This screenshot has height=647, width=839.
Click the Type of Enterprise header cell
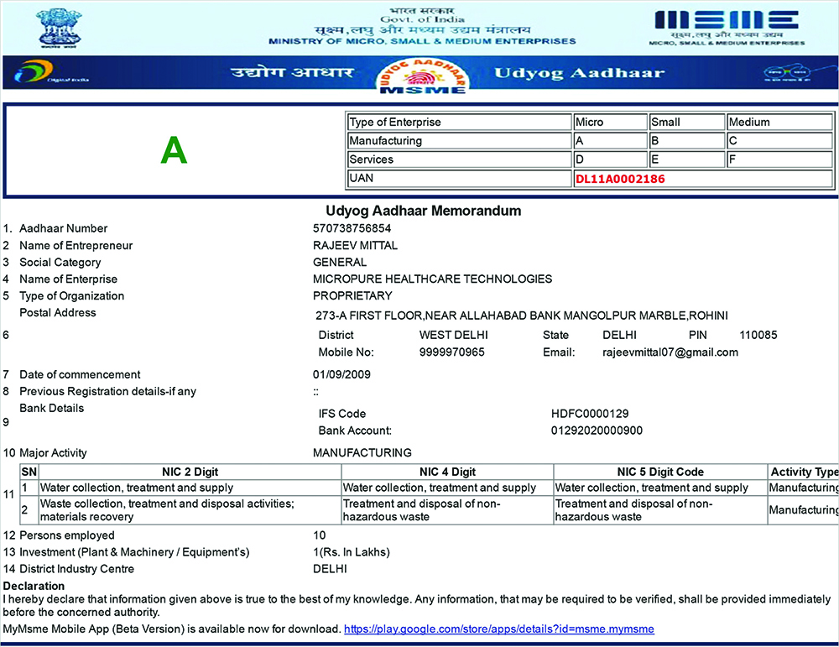pyautogui.click(x=460, y=122)
